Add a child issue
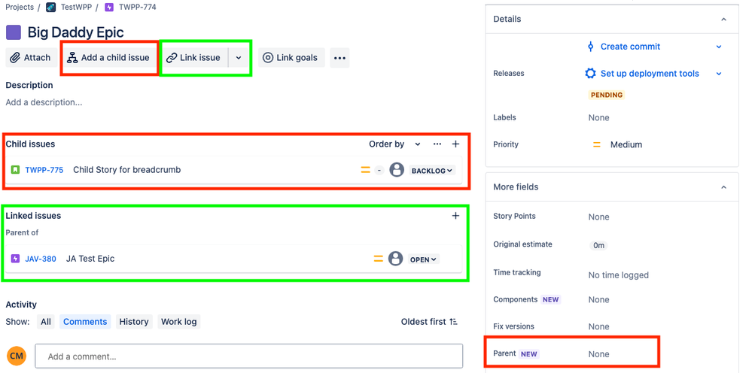Viewport: 752px width, 373px height. coord(108,57)
